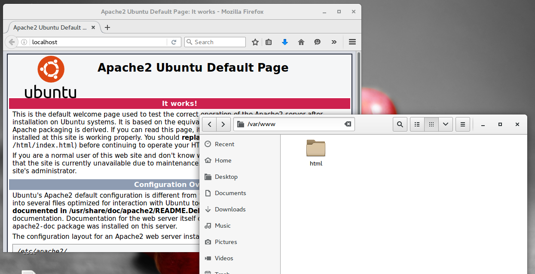Screen dimensions: 535x274
Task: Click 'Apache2 Ubuntu Default Page' heading
Action: [x=193, y=68]
